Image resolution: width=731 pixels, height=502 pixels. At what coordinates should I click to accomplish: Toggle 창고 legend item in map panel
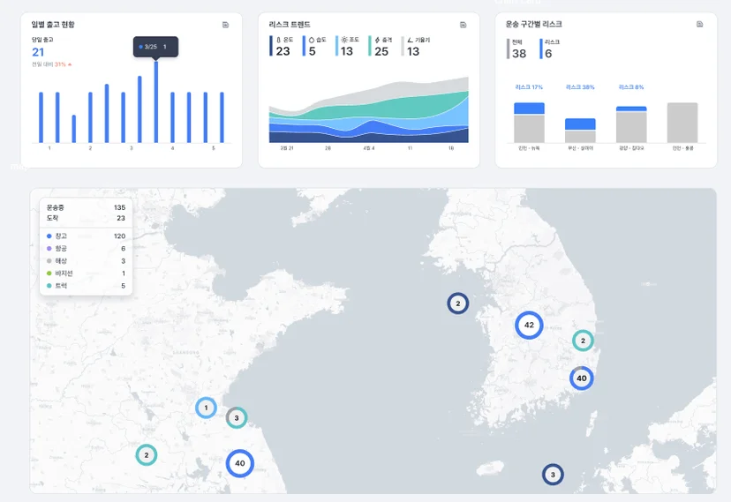click(86, 236)
